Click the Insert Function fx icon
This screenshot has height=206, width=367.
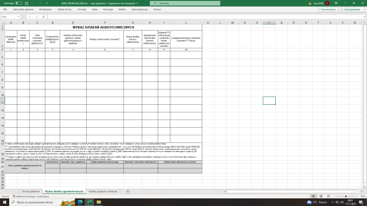43,16
